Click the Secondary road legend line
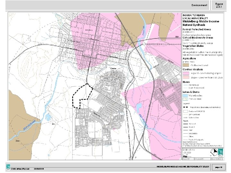This screenshot has height=173, width=231. point(186,134)
